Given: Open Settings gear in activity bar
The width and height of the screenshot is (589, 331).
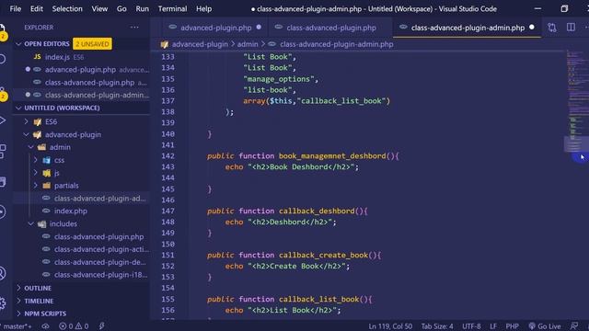Looking at the screenshot, I should (x=2, y=303).
